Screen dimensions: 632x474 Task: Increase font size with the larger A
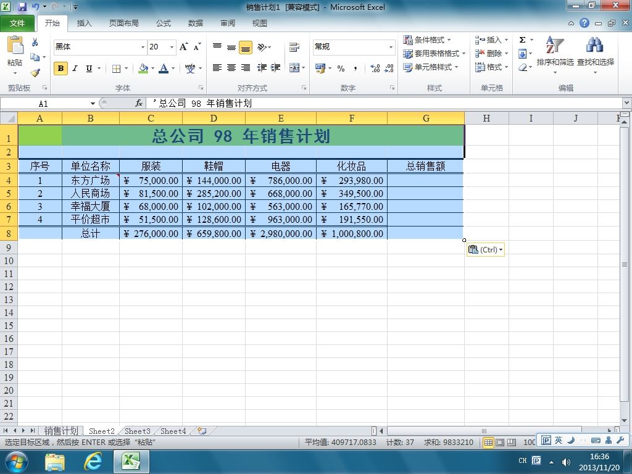pyautogui.click(x=183, y=47)
